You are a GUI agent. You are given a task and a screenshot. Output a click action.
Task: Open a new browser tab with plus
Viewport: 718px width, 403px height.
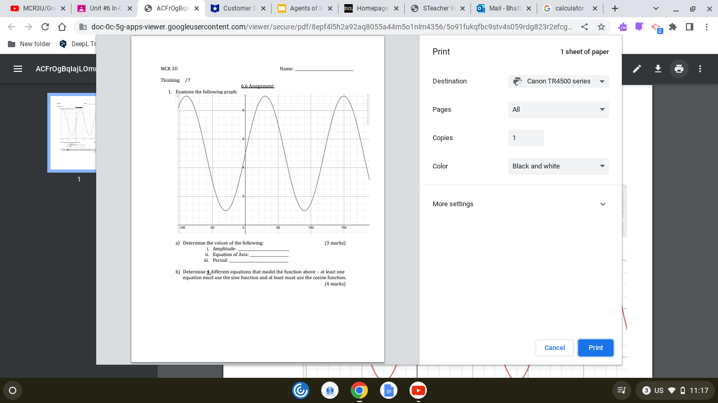[x=615, y=8]
